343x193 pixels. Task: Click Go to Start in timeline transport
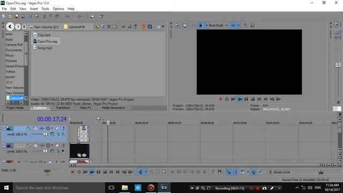pos(111,172)
